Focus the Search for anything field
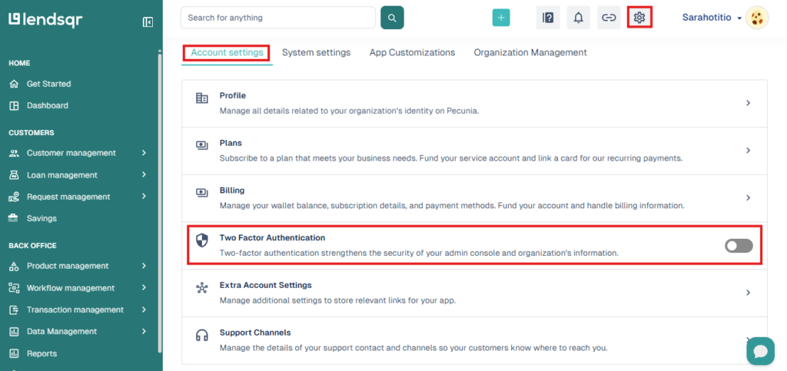This screenshot has height=371, width=787. point(278,18)
